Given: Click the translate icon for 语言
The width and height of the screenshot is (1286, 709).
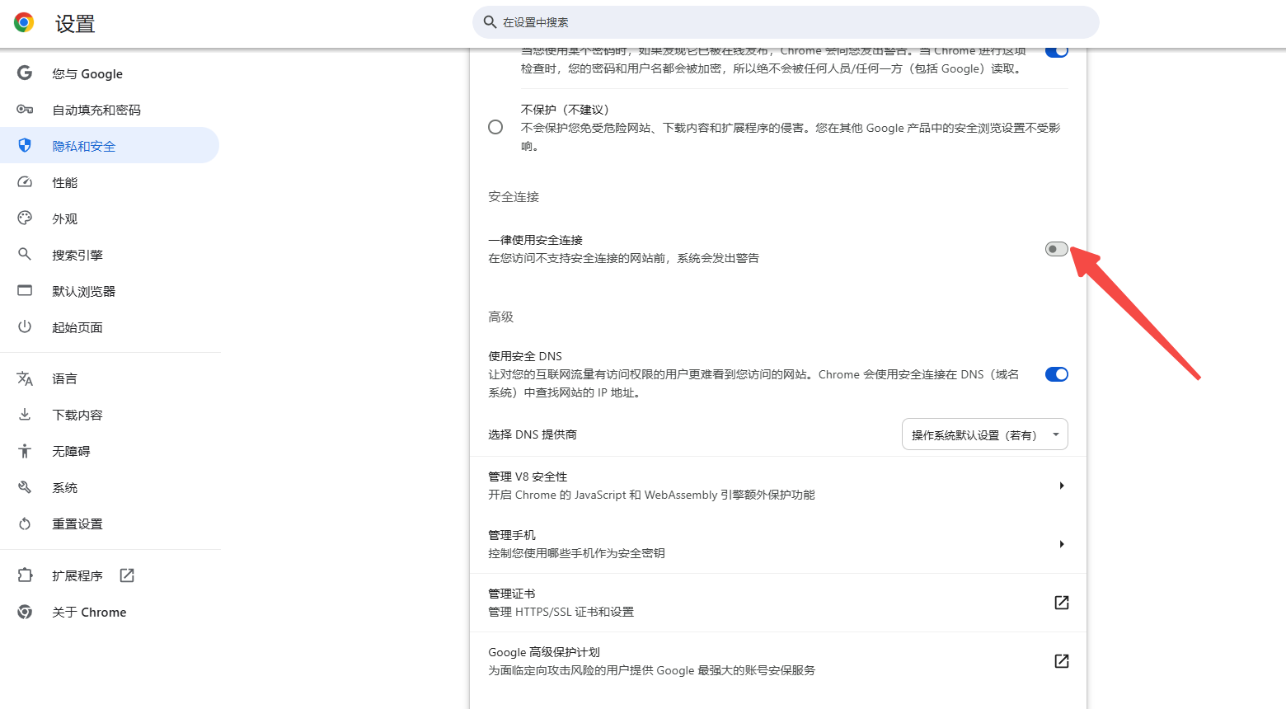Looking at the screenshot, I should coord(25,378).
